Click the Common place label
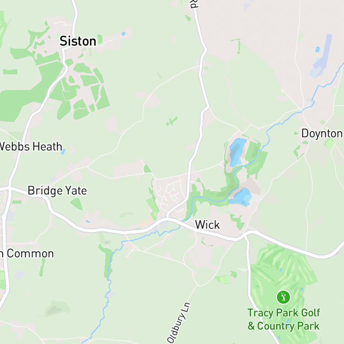Viewport: 344px width, 344px height. [x=27, y=254]
